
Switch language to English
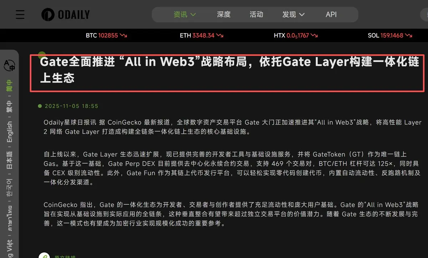(x=10, y=132)
